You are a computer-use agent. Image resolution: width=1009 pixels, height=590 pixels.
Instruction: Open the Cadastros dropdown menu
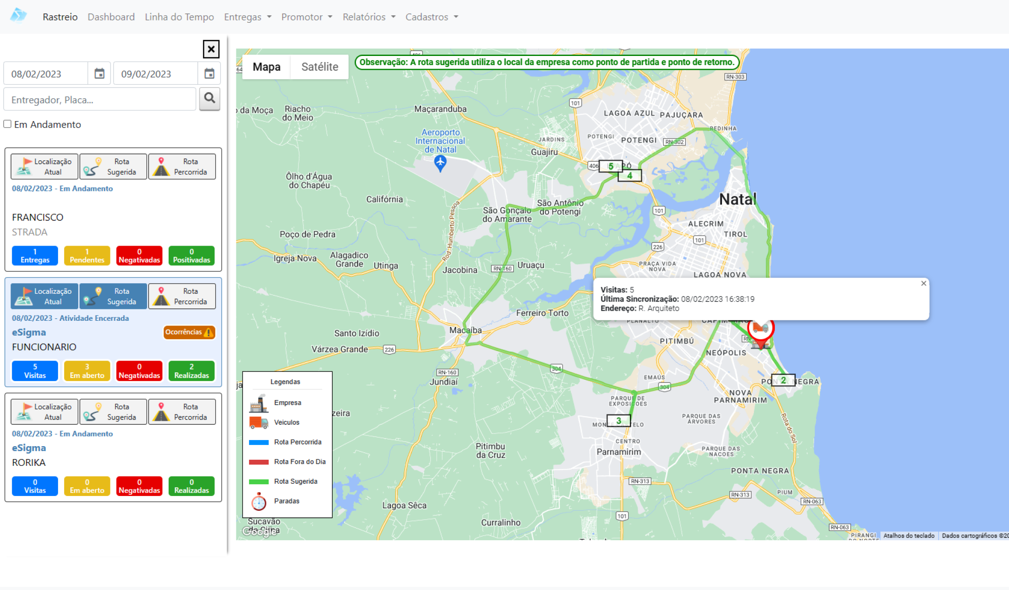point(432,17)
